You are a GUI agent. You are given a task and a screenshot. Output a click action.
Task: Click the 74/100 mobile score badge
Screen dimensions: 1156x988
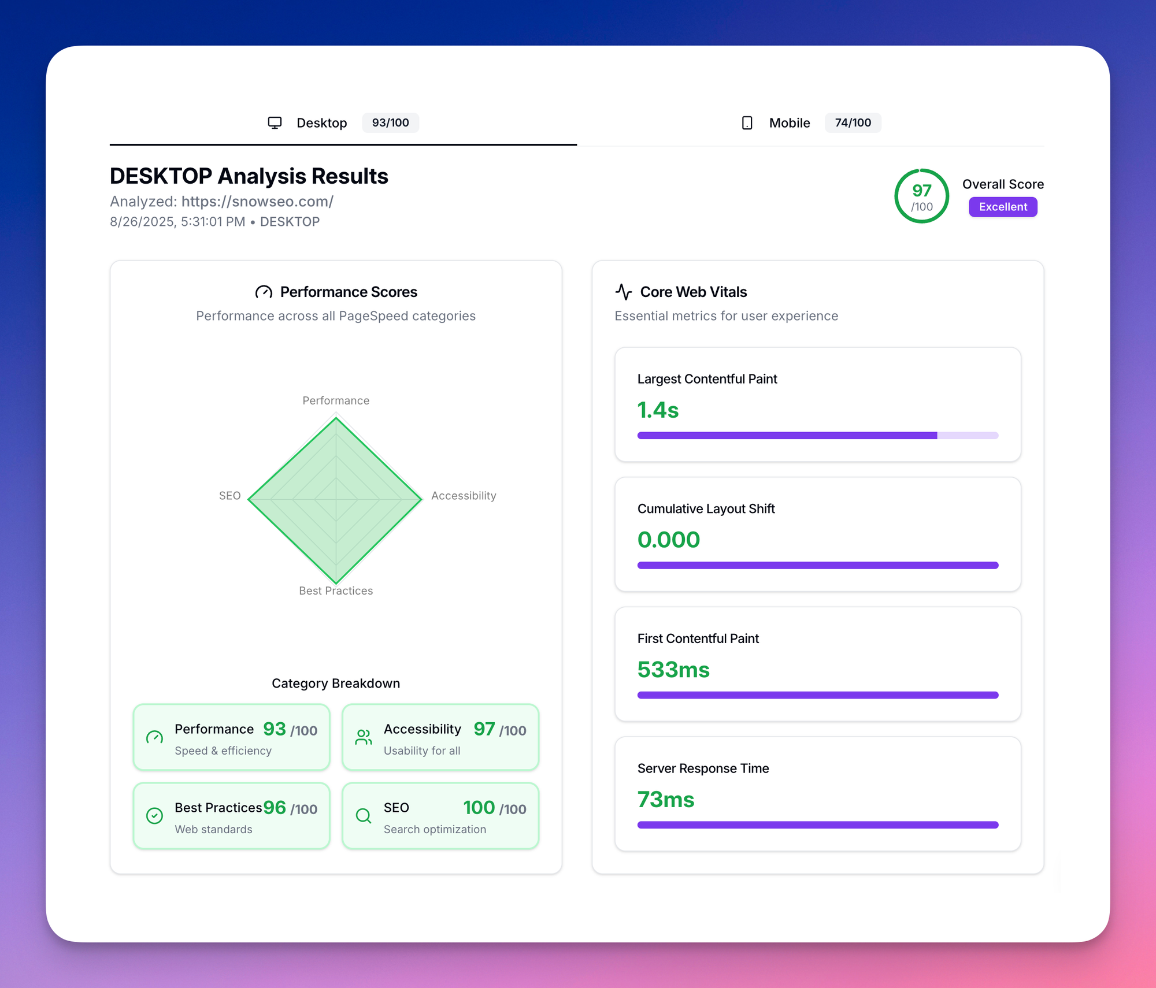tap(853, 122)
